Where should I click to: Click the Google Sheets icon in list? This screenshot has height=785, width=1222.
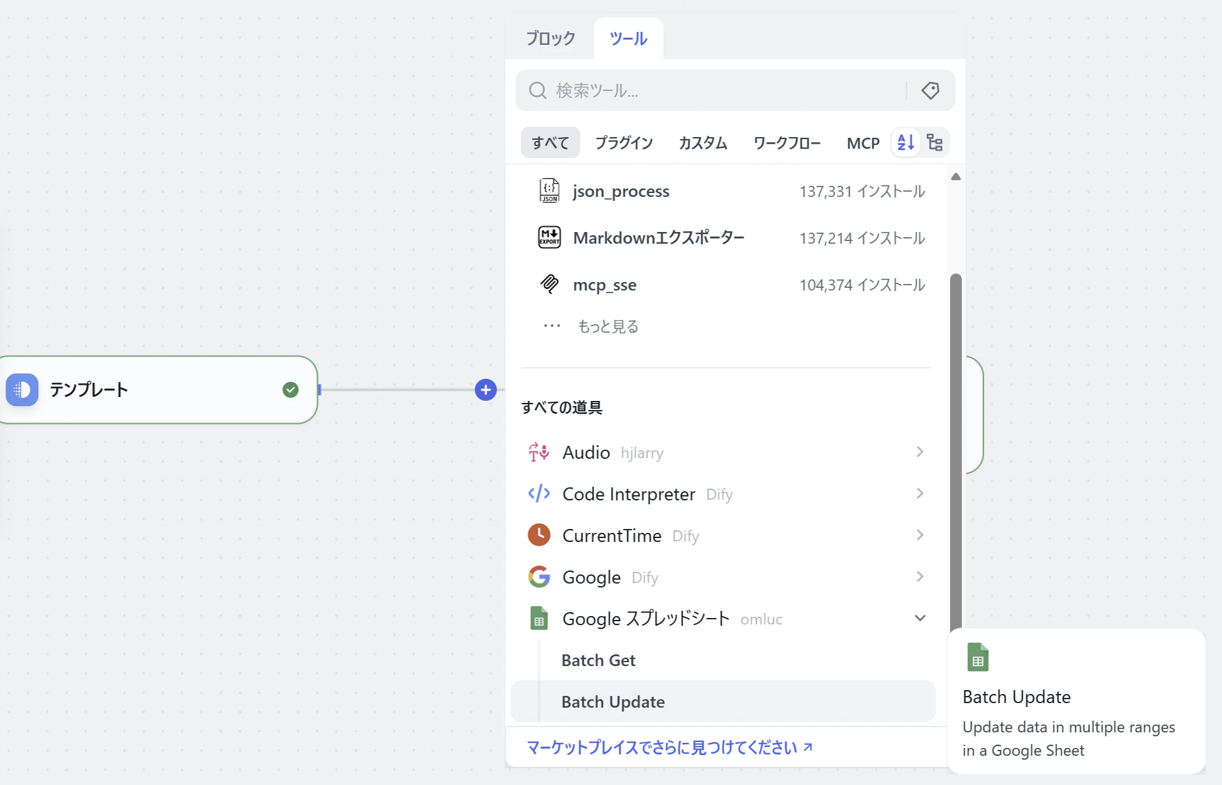[x=539, y=618]
